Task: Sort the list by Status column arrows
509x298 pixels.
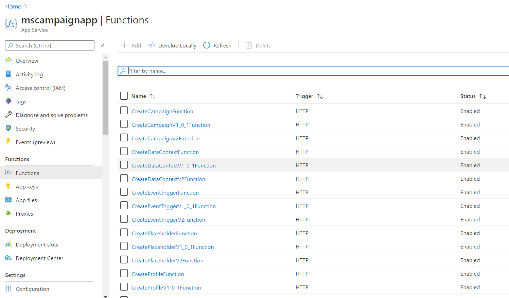Action: 482,96
